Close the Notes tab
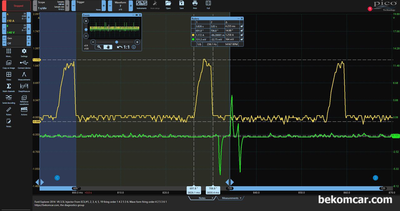The height and width of the screenshot is (211, 400). pos(212,198)
